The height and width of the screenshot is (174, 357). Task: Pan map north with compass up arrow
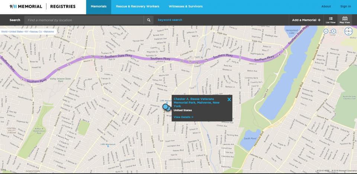pos(348,28)
